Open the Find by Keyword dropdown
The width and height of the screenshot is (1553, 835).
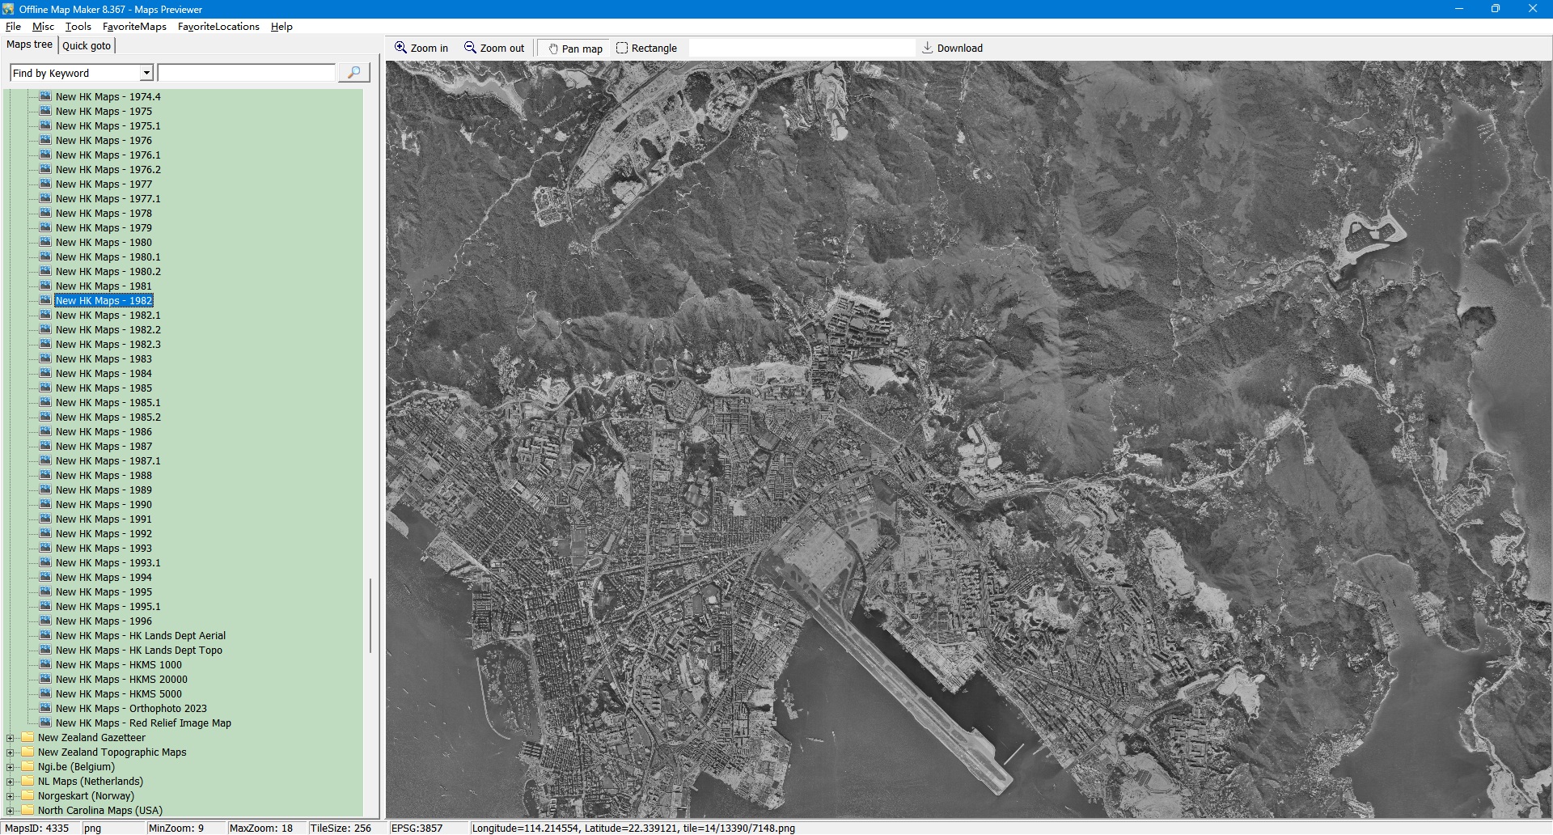click(146, 73)
